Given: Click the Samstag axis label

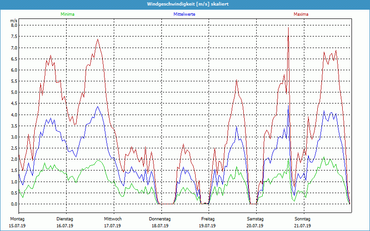Looking at the screenshot, I should (255, 219).
